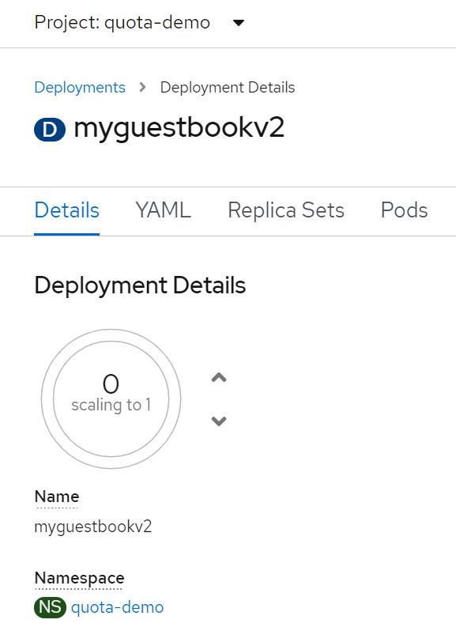
Task: Switch to the YAML tab
Action: pos(163,210)
